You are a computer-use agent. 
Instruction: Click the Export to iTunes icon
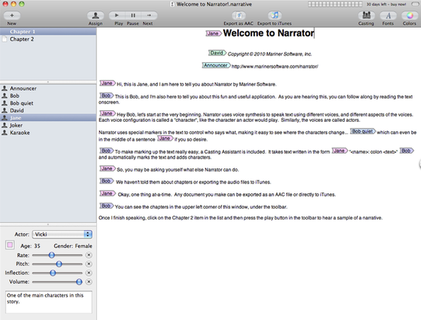pyautogui.click(x=274, y=16)
